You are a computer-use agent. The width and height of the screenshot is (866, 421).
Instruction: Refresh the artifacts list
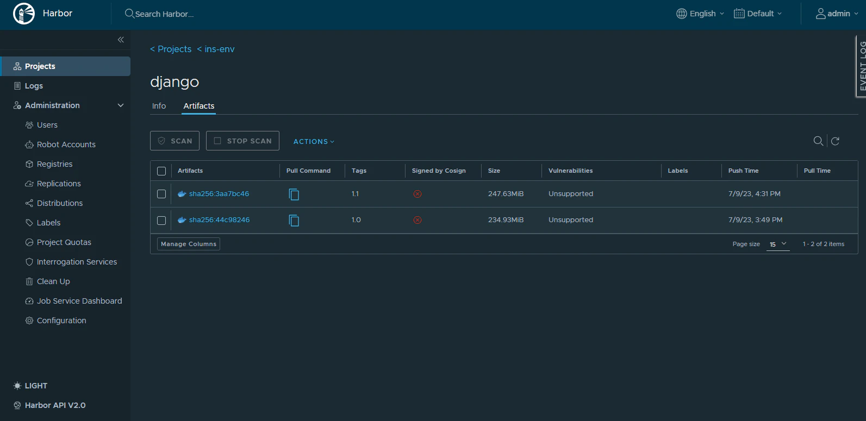(x=836, y=141)
